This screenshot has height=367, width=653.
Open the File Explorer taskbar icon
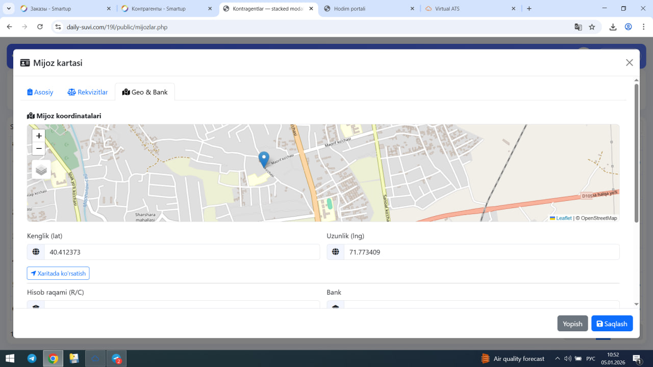pyautogui.click(x=74, y=358)
